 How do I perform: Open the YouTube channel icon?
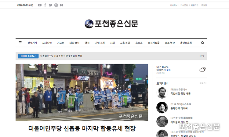point(40,5)
